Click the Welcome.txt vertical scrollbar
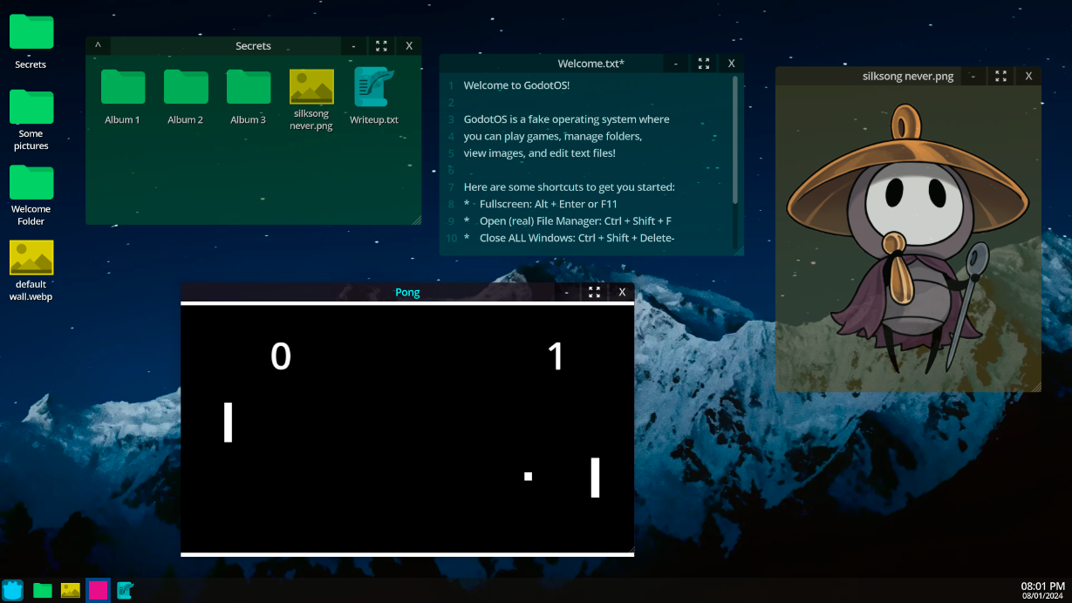 click(x=735, y=139)
